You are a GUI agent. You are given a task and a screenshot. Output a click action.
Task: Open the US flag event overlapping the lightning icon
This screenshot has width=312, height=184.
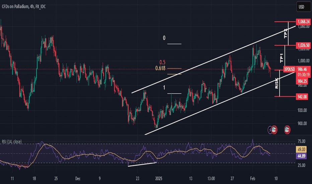pyautogui.click(x=274, y=130)
